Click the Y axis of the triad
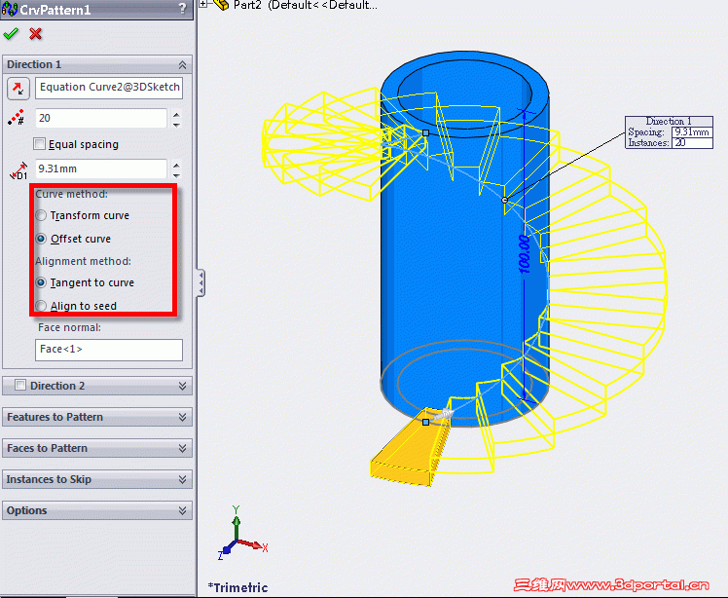Viewport: 728px width, 598px height. pyautogui.click(x=236, y=520)
